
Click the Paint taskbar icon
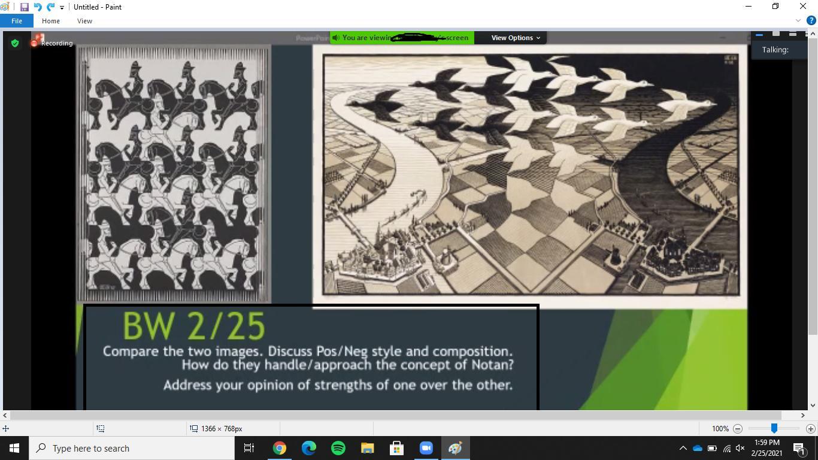pyautogui.click(x=456, y=448)
